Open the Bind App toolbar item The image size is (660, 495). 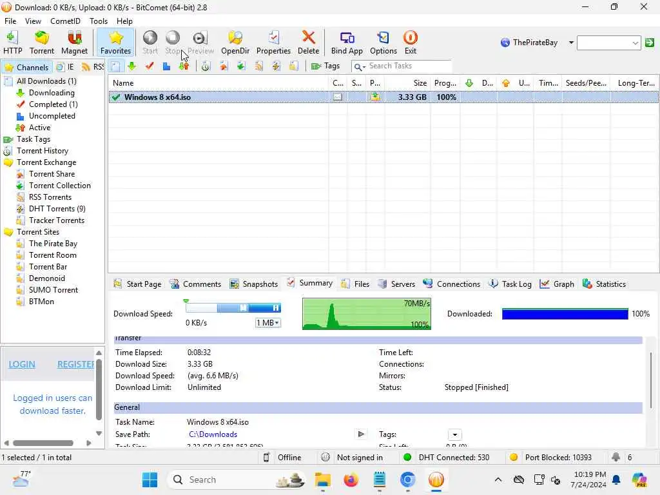(x=346, y=43)
